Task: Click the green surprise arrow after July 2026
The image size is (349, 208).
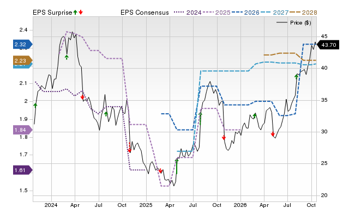Action: [296, 77]
